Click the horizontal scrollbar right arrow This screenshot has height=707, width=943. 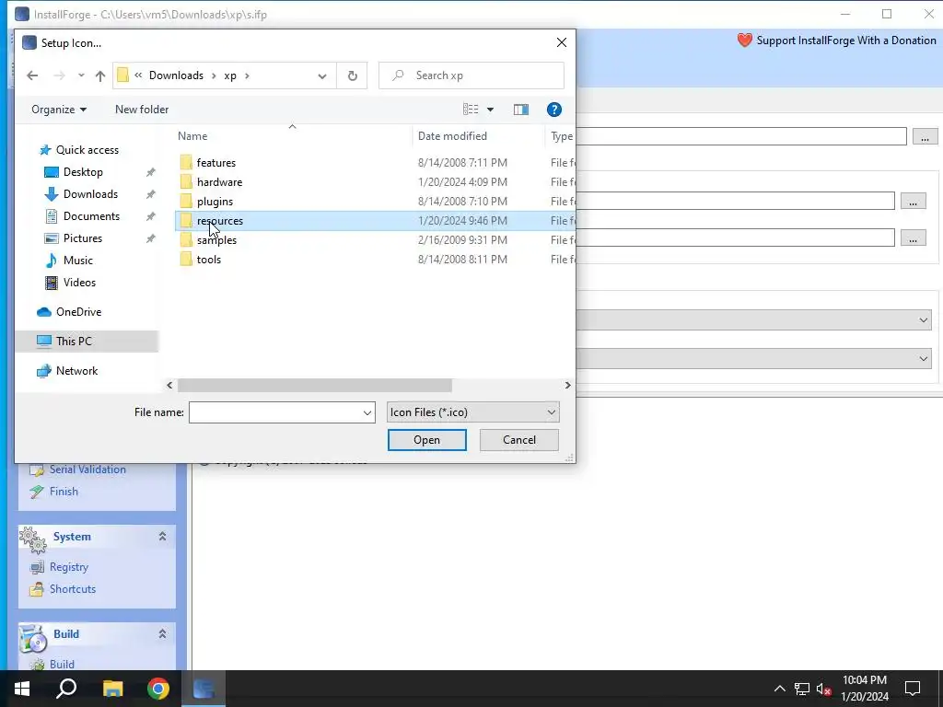(567, 385)
